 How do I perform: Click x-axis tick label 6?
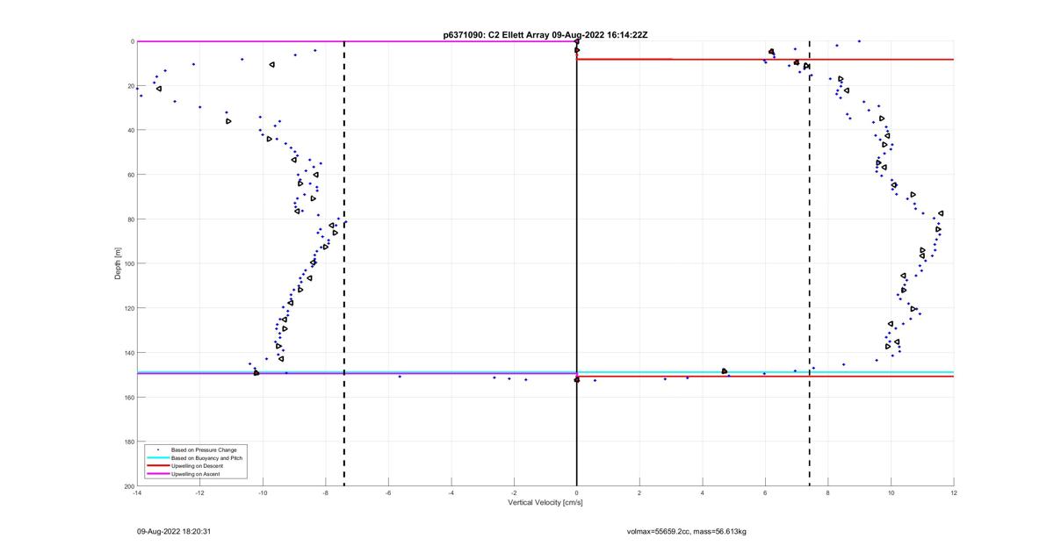click(765, 492)
